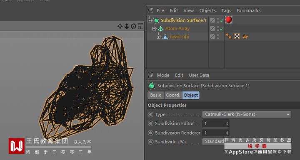
Task: Open the Object Manager View menu
Action: coord(189,10)
